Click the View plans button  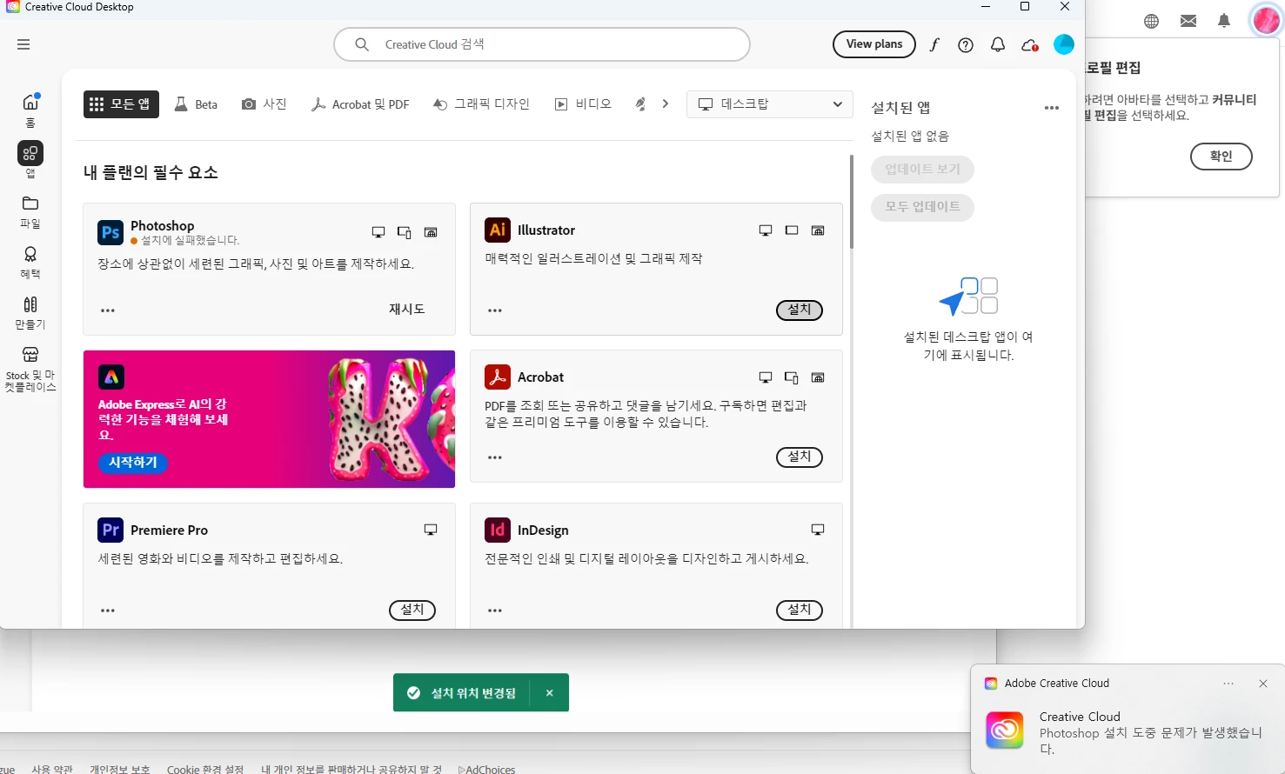(x=874, y=44)
